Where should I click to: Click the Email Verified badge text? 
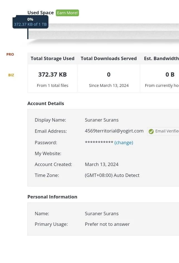(167, 131)
